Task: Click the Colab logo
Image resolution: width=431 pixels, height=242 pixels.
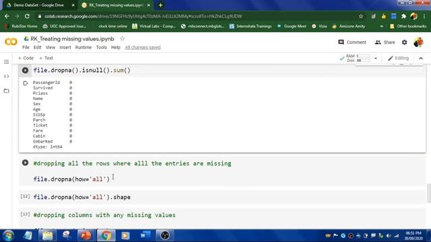Action: pos(11,42)
